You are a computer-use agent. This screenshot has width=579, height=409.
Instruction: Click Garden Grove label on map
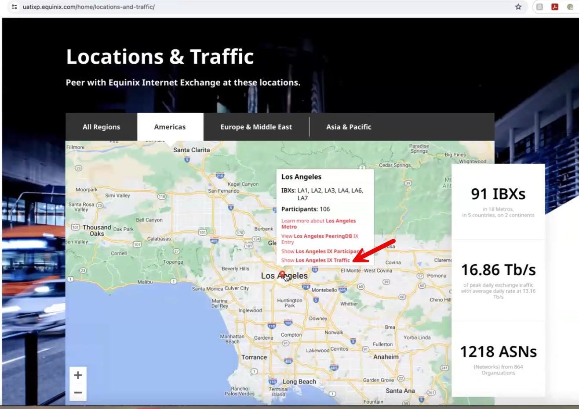pos(378,380)
